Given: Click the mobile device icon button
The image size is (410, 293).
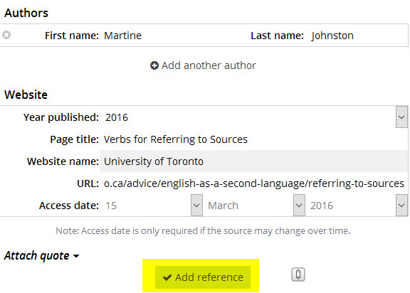Looking at the screenshot, I should pos(298,275).
